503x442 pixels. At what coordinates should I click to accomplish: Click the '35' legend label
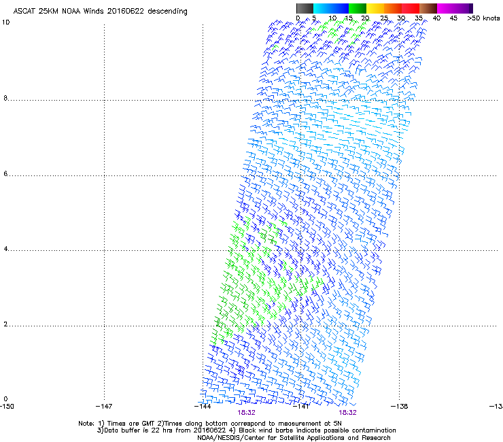(419, 18)
